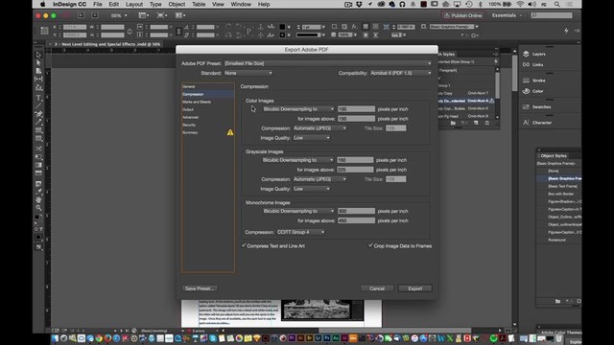
Task: Click toolbox fill and stroke swatch
Action: (x=37, y=218)
